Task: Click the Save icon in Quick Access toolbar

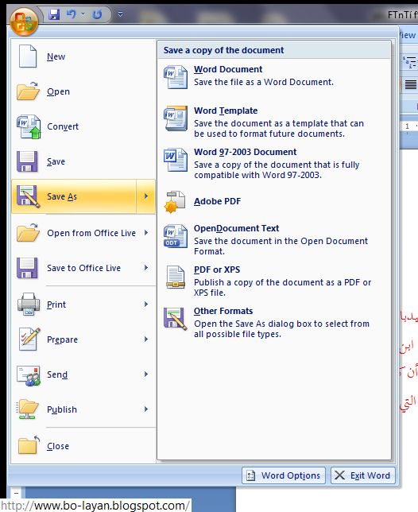Action: pos(54,14)
